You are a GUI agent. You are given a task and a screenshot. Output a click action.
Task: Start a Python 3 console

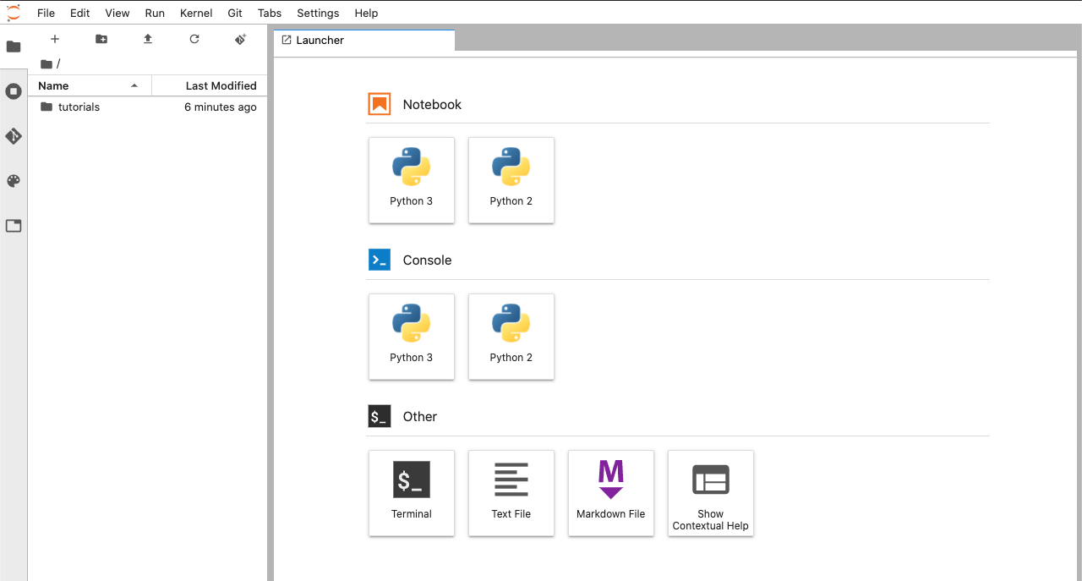[x=412, y=337]
